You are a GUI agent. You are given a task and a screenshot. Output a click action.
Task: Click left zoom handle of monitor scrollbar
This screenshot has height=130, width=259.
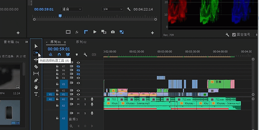pyautogui.click(x=34, y=19)
